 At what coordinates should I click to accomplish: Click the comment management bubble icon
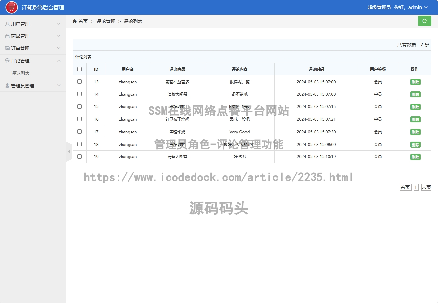pos(7,61)
